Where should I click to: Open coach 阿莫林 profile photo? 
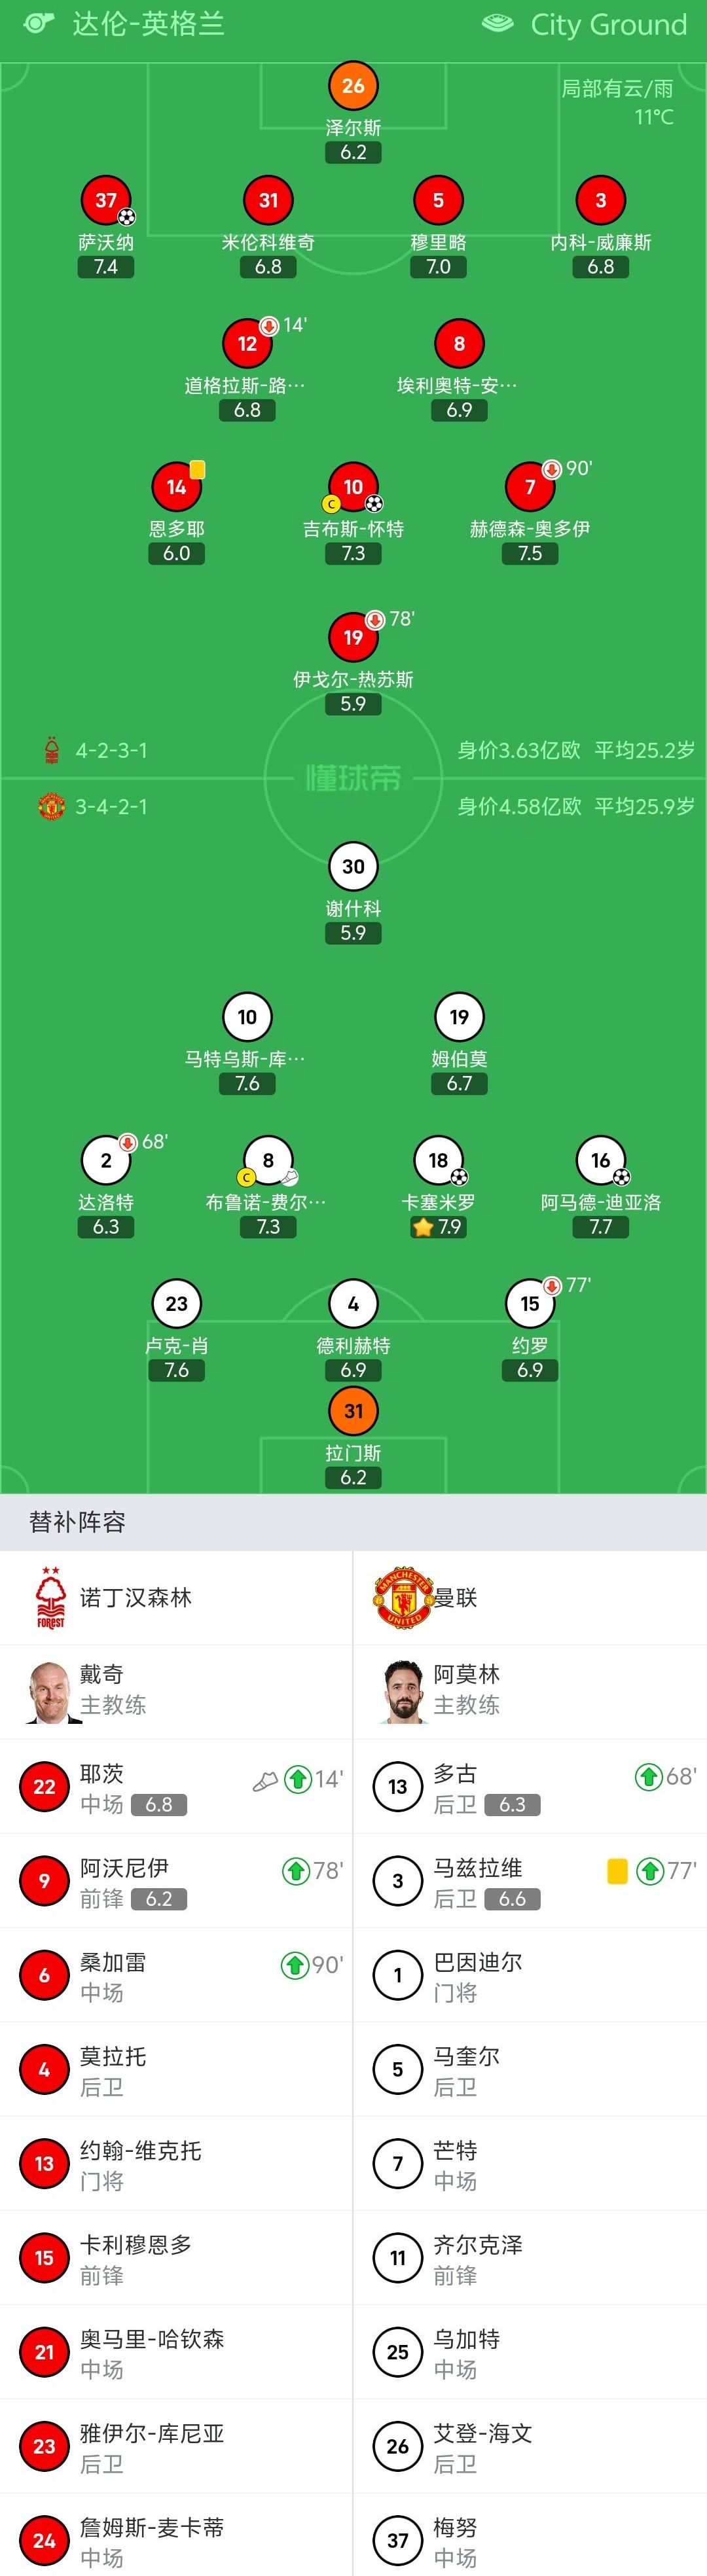(404, 1691)
